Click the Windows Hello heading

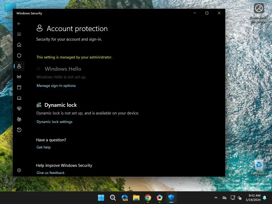pos(63,69)
